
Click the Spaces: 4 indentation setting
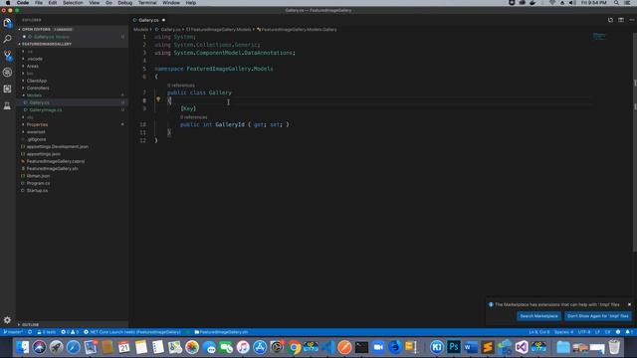(x=563, y=332)
